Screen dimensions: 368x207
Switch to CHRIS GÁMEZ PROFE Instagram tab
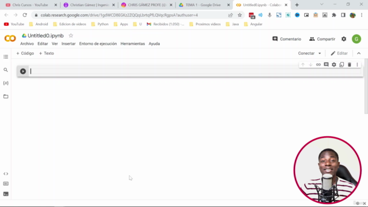pyautogui.click(x=147, y=5)
